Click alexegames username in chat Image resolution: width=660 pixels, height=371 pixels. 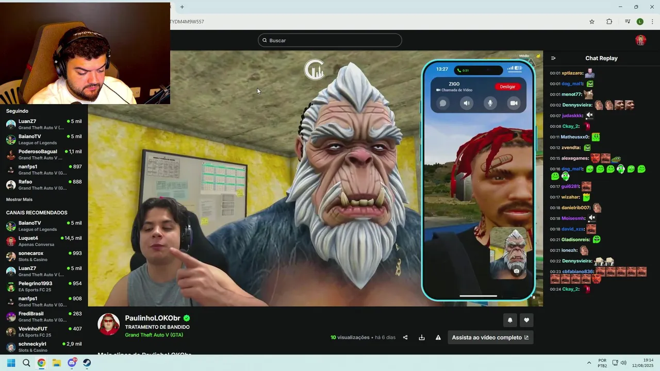(575, 158)
